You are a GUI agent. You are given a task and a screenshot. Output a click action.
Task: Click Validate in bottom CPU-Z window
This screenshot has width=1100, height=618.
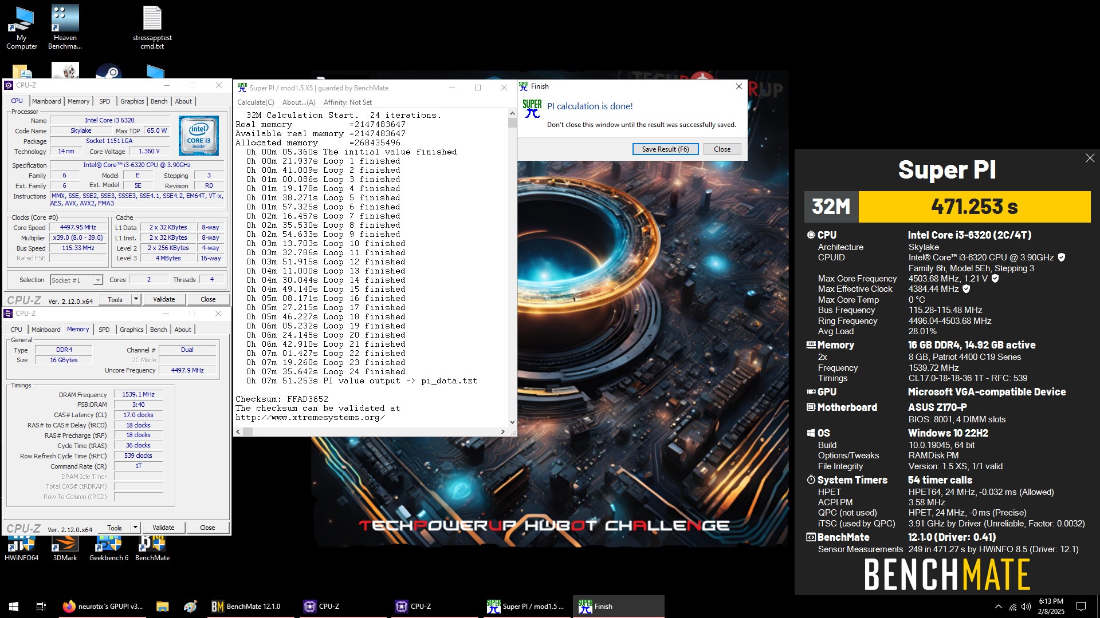click(x=163, y=528)
